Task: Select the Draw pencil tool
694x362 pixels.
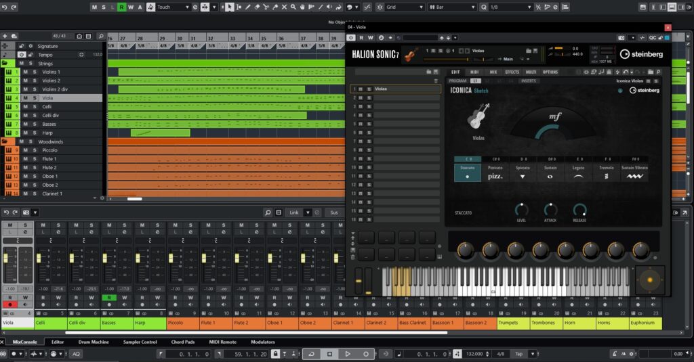Action: tap(248, 7)
